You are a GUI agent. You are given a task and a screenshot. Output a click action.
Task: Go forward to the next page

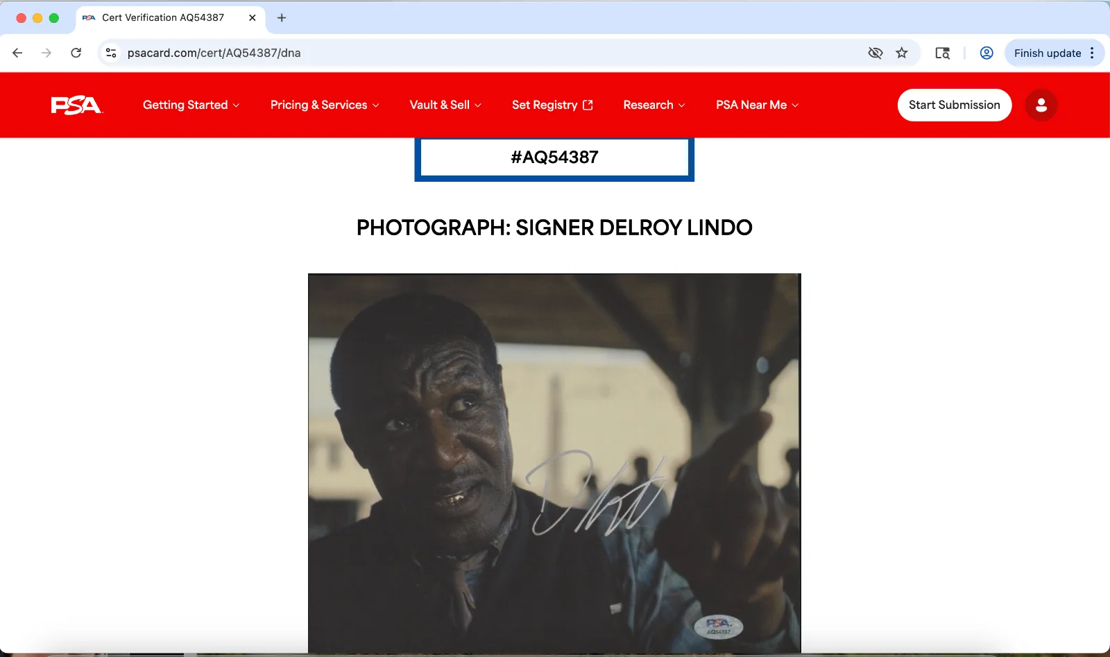[46, 53]
